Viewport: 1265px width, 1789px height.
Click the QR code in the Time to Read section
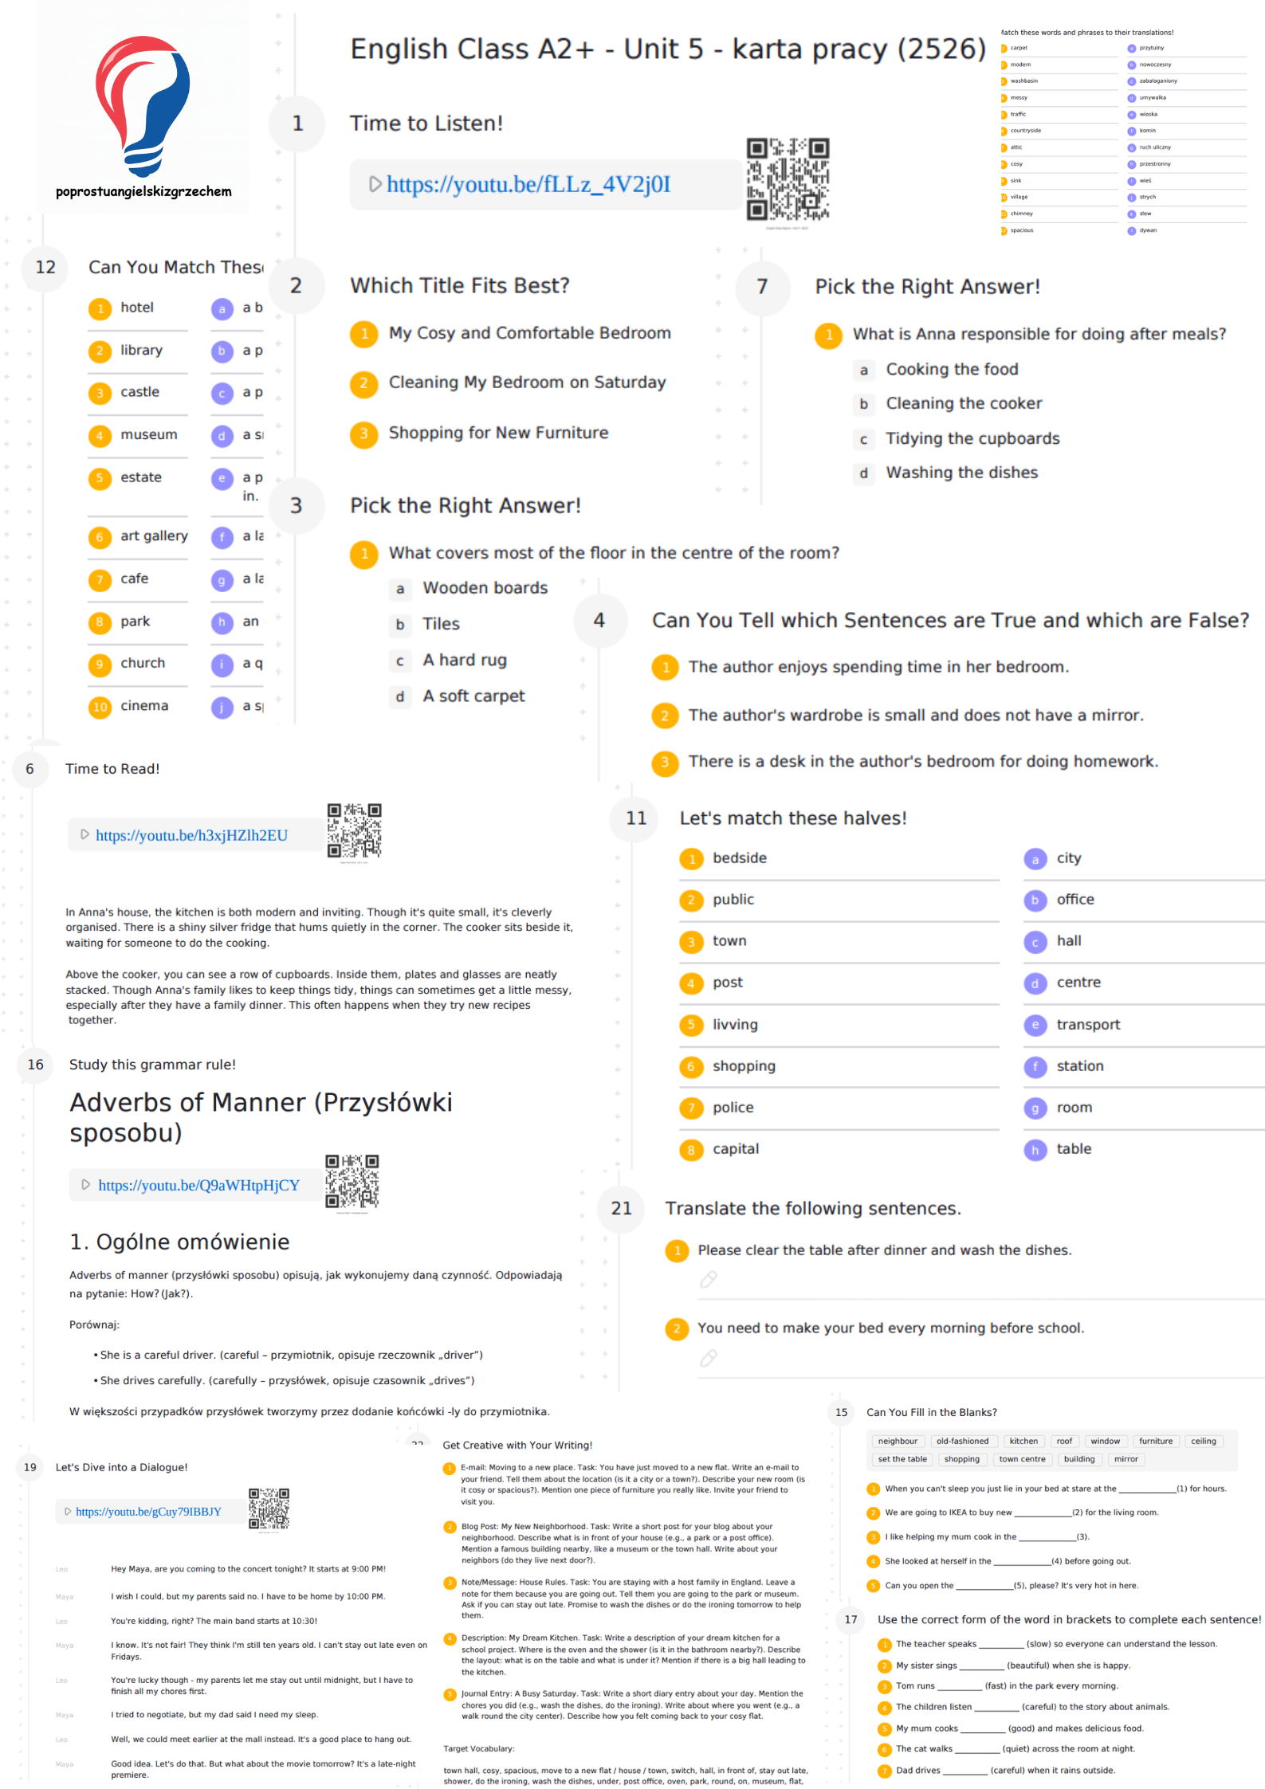354,830
